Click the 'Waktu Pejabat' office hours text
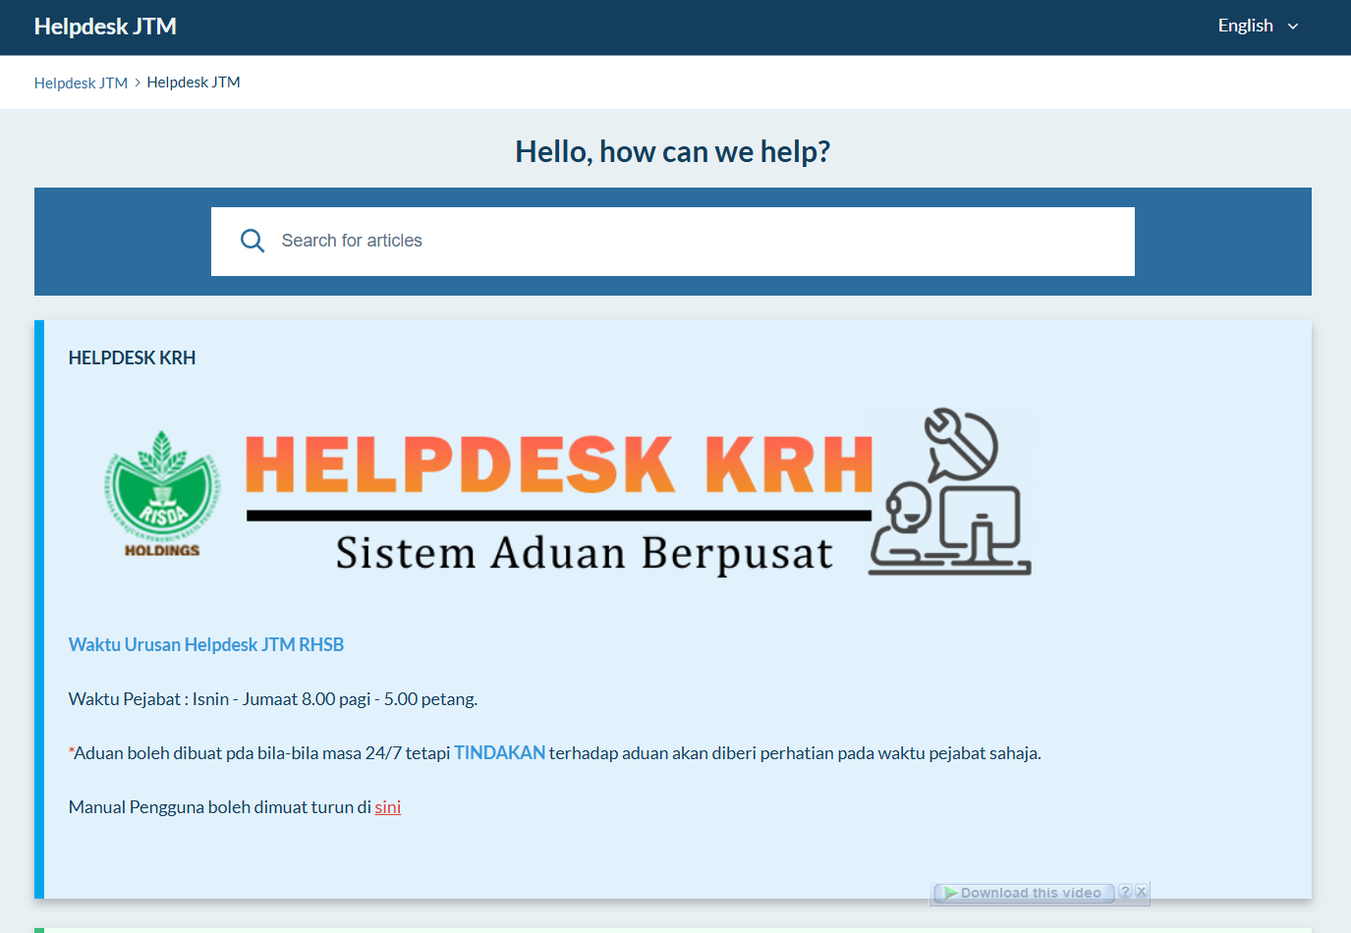1351x933 pixels. coord(273,699)
